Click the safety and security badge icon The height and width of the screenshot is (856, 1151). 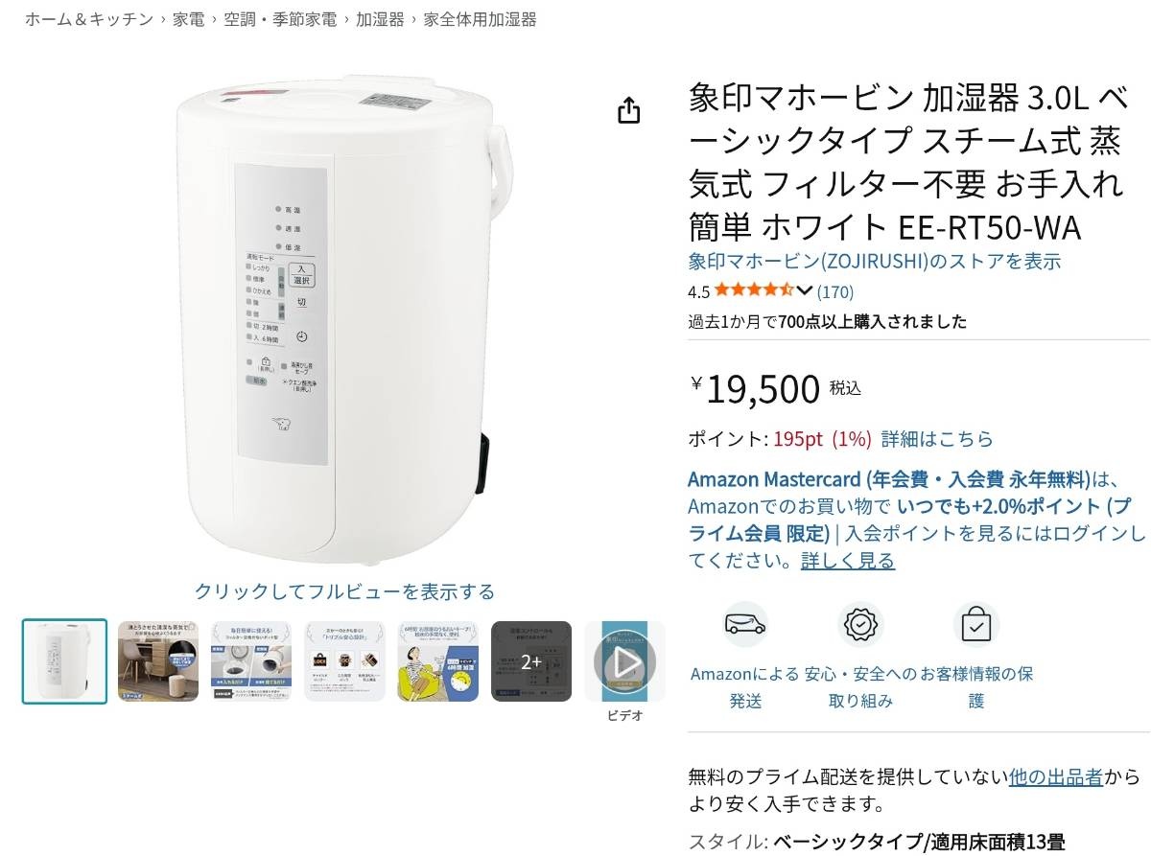860,626
